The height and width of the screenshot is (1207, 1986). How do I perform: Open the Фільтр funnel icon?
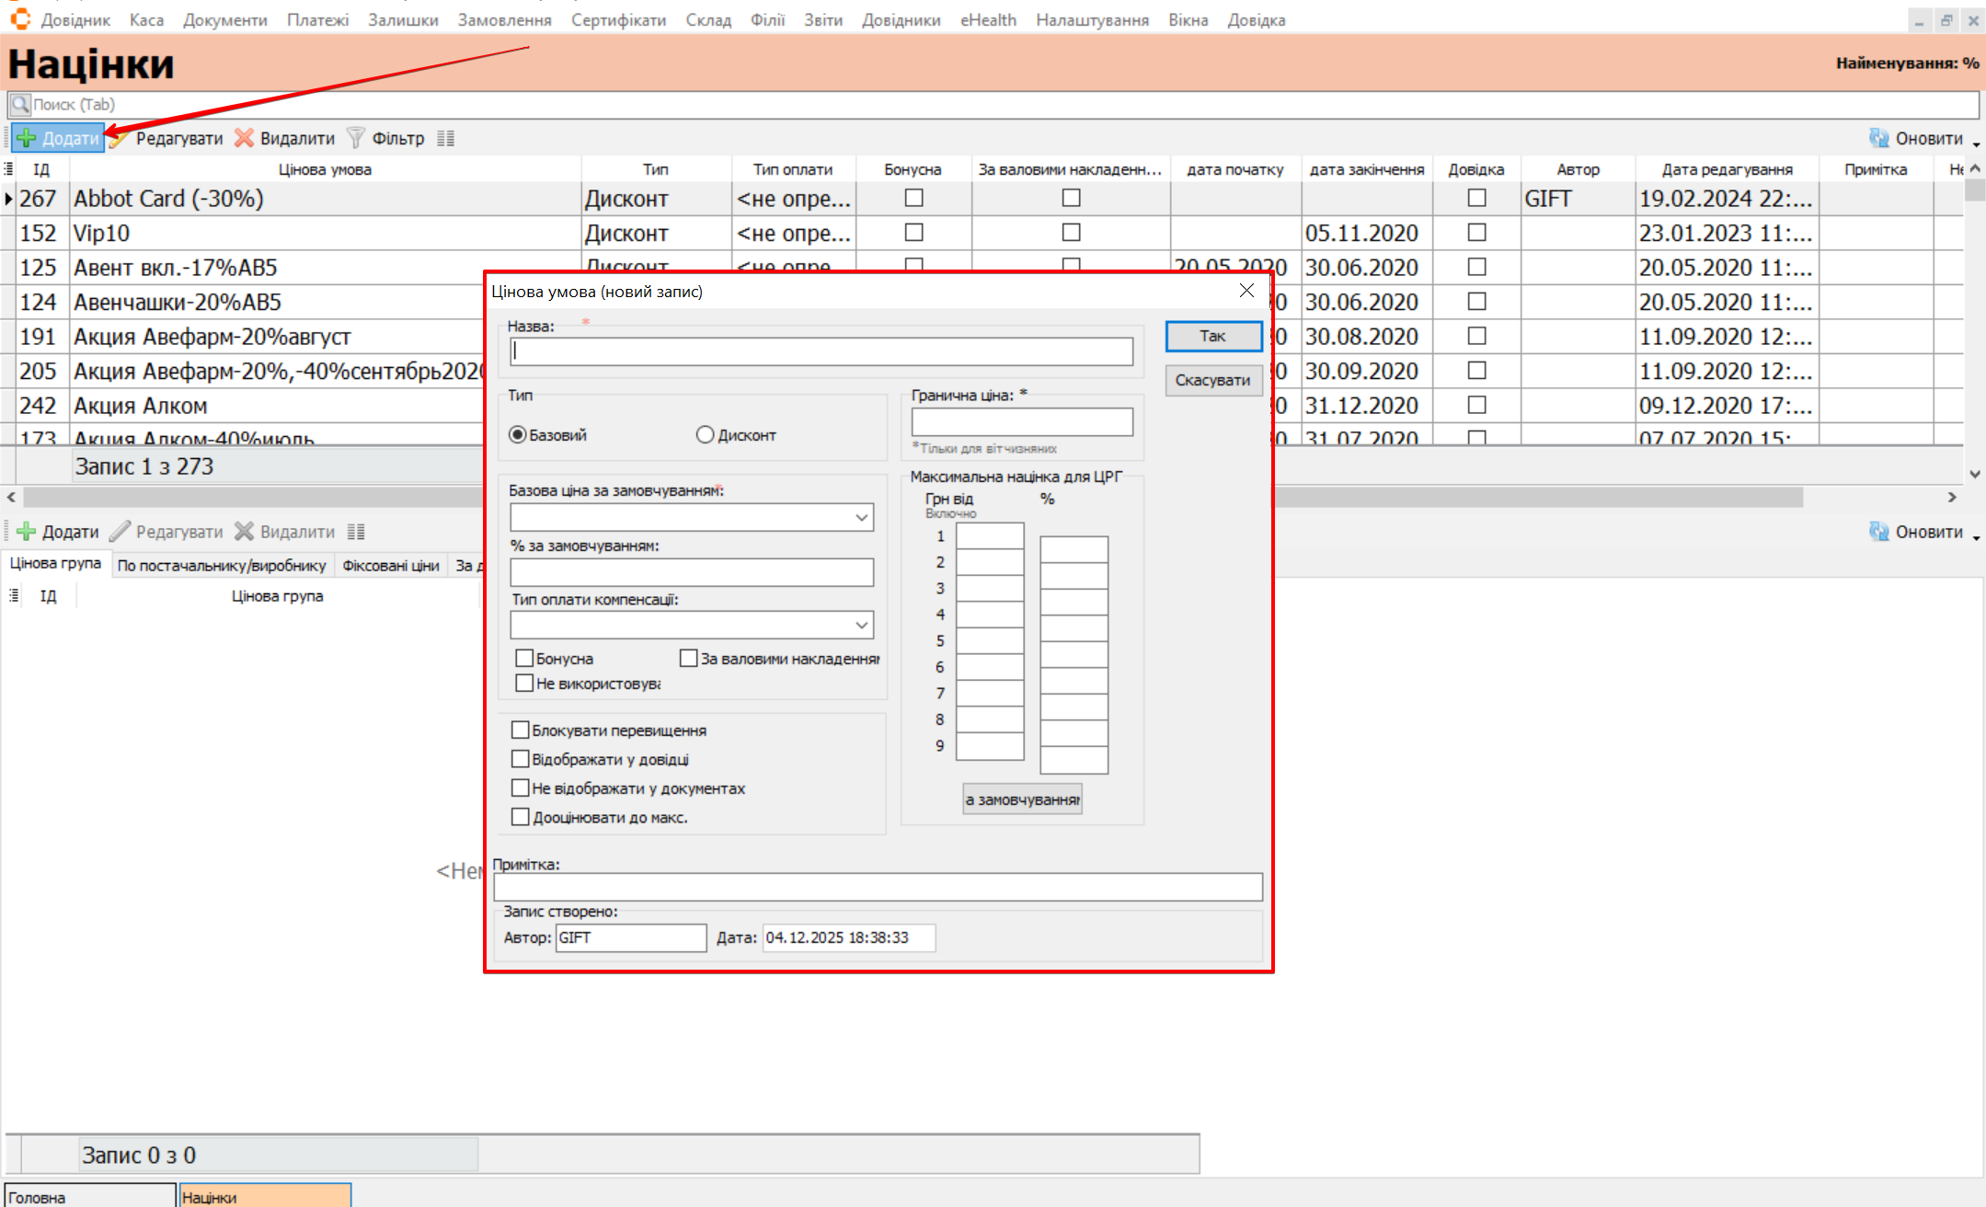356,138
